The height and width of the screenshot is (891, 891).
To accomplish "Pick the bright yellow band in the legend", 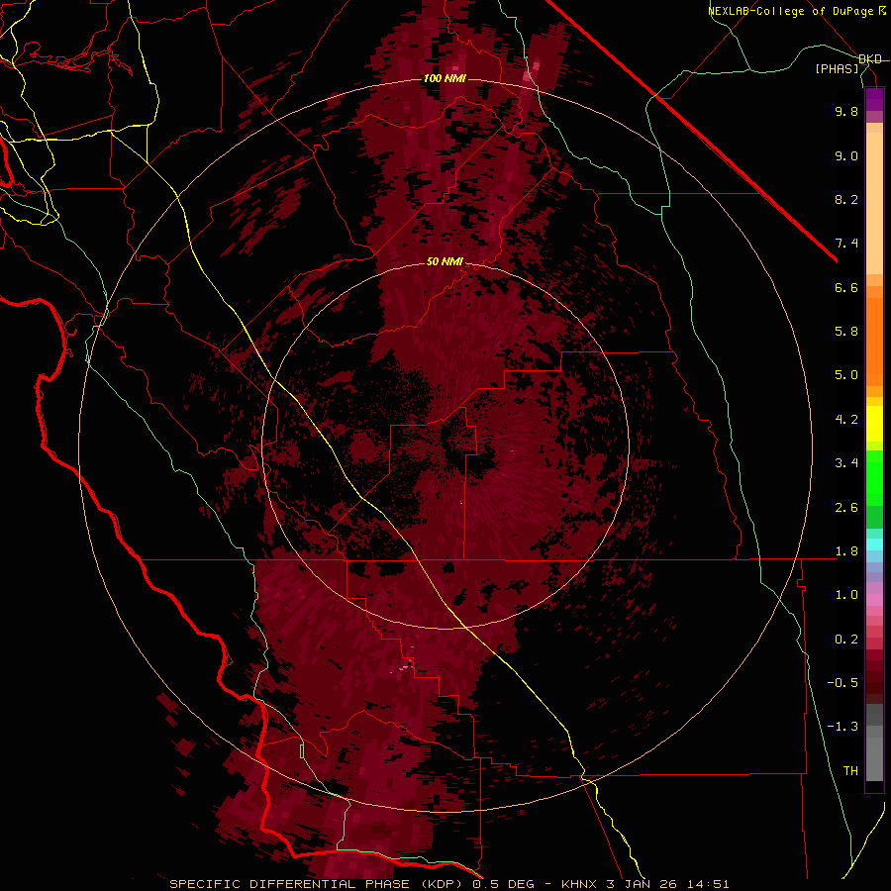I will pyautogui.click(x=874, y=424).
